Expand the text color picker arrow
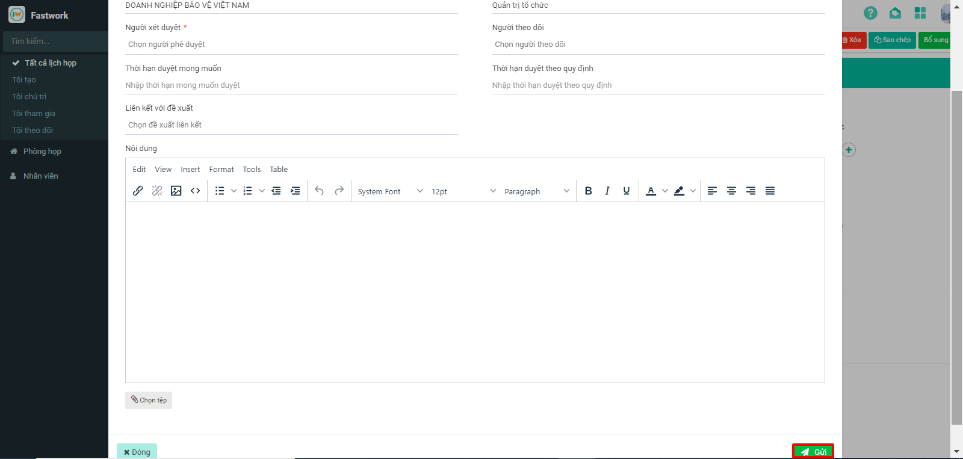 (x=665, y=191)
